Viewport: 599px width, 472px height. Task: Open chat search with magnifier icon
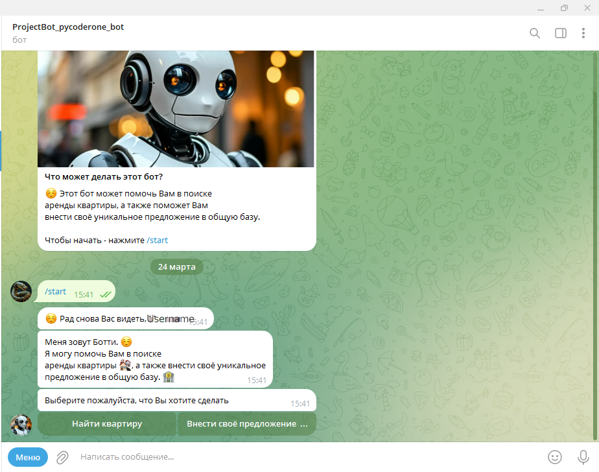click(x=535, y=33)
